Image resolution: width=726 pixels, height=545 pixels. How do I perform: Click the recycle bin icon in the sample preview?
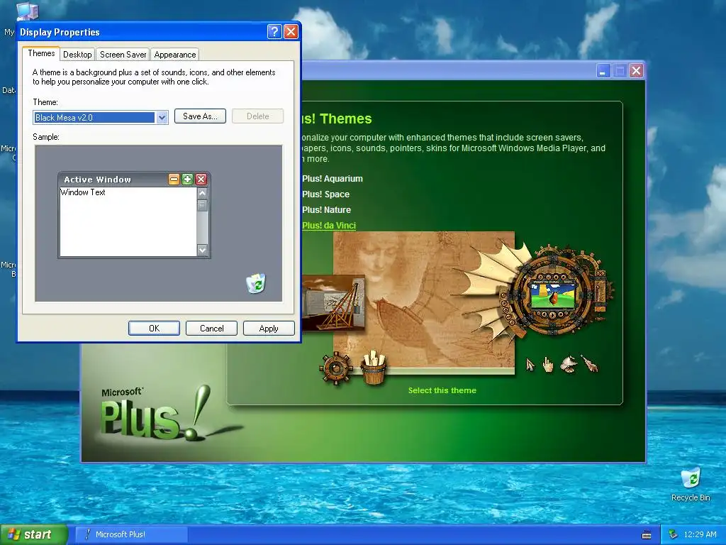point(255,283)
